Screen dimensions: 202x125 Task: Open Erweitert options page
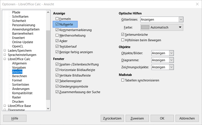[18, 38]
